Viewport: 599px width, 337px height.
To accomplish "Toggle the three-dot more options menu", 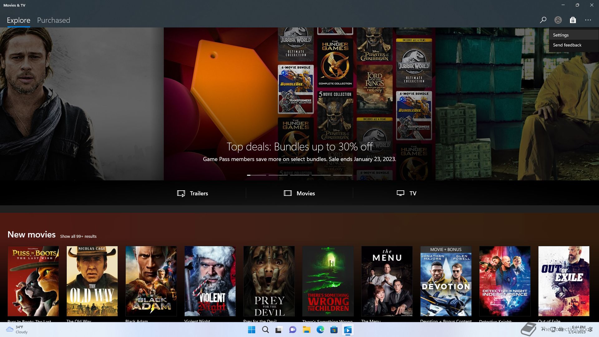I will (x=588, y=20).
